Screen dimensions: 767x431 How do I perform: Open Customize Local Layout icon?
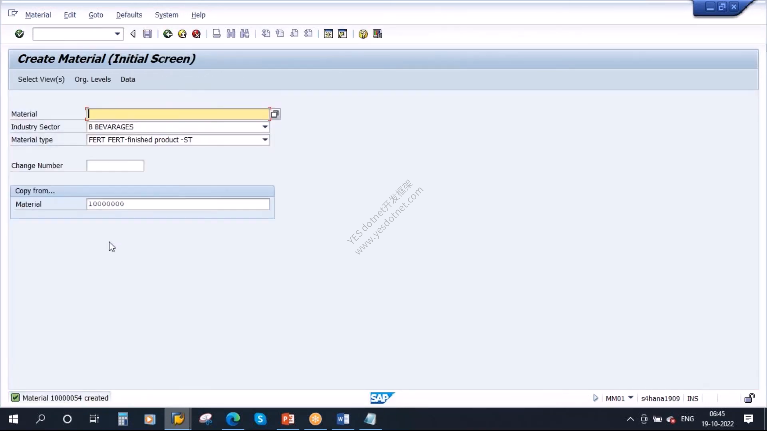pos(377,34)
